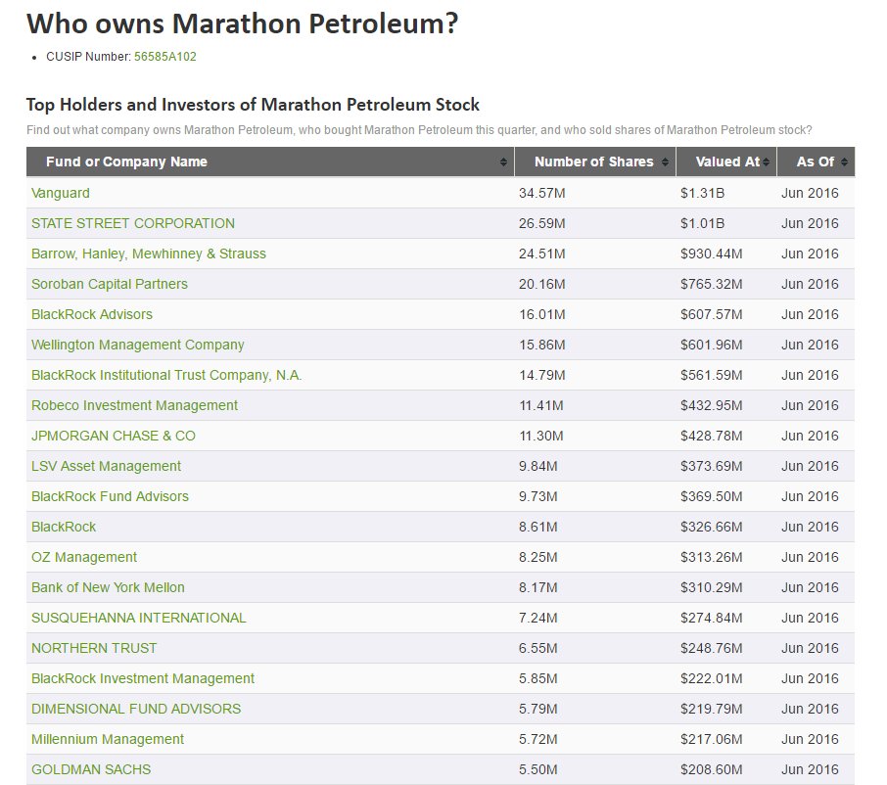This screenshot has height=785, width=887.
Task: Select the $1.31B valuation cell
Action: [x=726, y=193]
